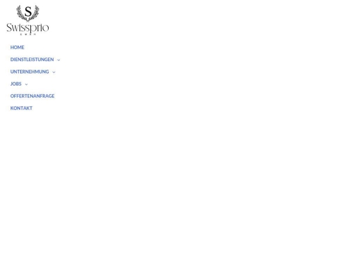Expand the chevron next to JOBS

pos(26,84)
